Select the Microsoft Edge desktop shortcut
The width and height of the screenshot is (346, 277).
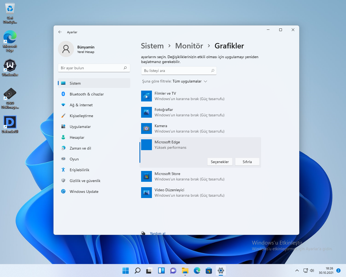(10, 41)
